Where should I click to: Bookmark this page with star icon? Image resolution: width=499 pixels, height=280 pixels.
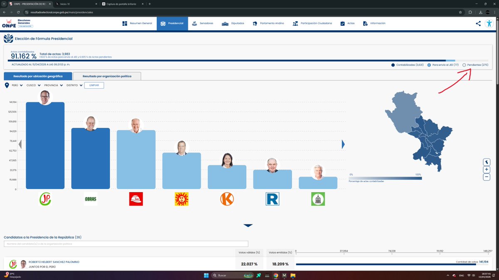coord(460,12)
